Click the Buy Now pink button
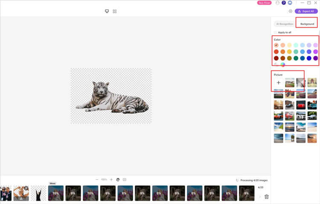Image resolution: width=320 pixels, height=204 pixels. [264, 3]
